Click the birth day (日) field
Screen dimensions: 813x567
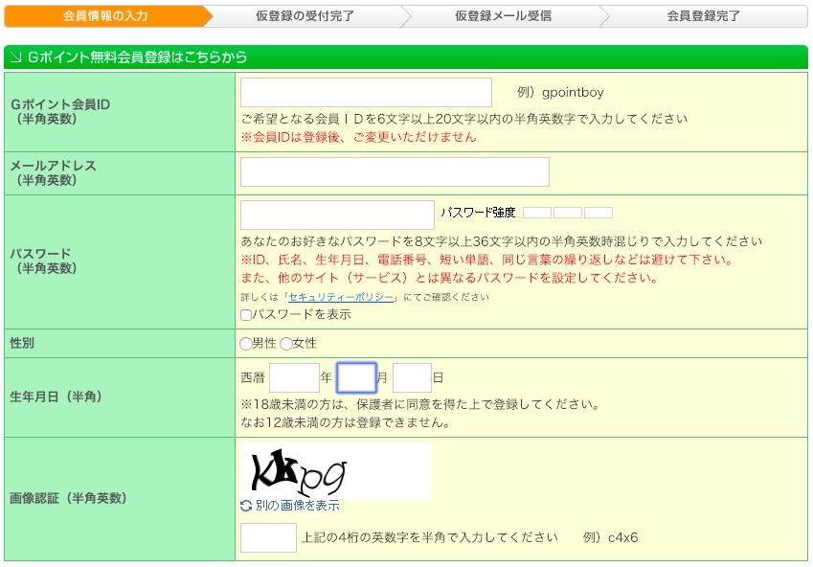point(412,377)
